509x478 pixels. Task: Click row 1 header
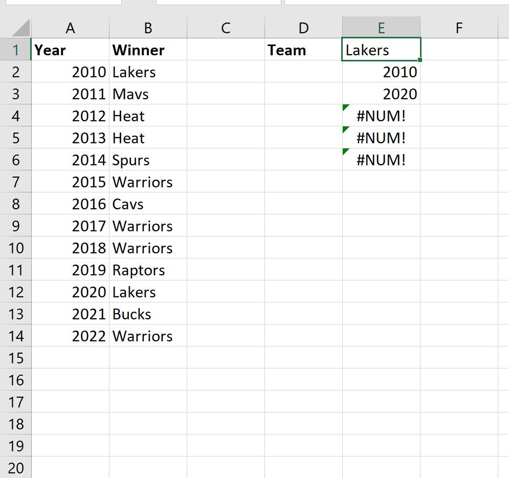coord(15,50)
